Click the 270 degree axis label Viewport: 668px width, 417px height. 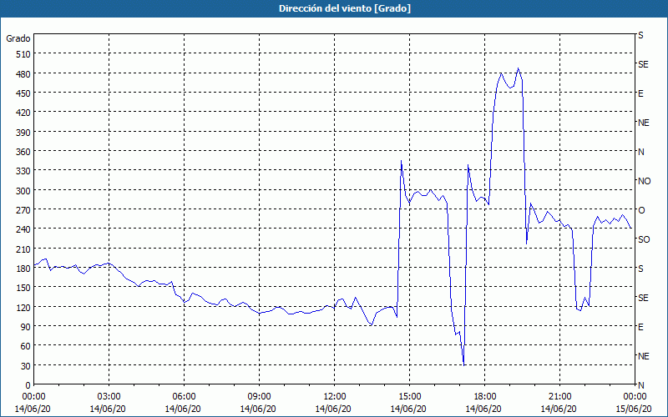pos(23,210)
